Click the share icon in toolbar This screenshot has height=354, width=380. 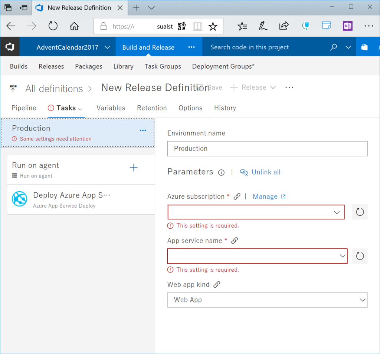[x=284, y=26]
